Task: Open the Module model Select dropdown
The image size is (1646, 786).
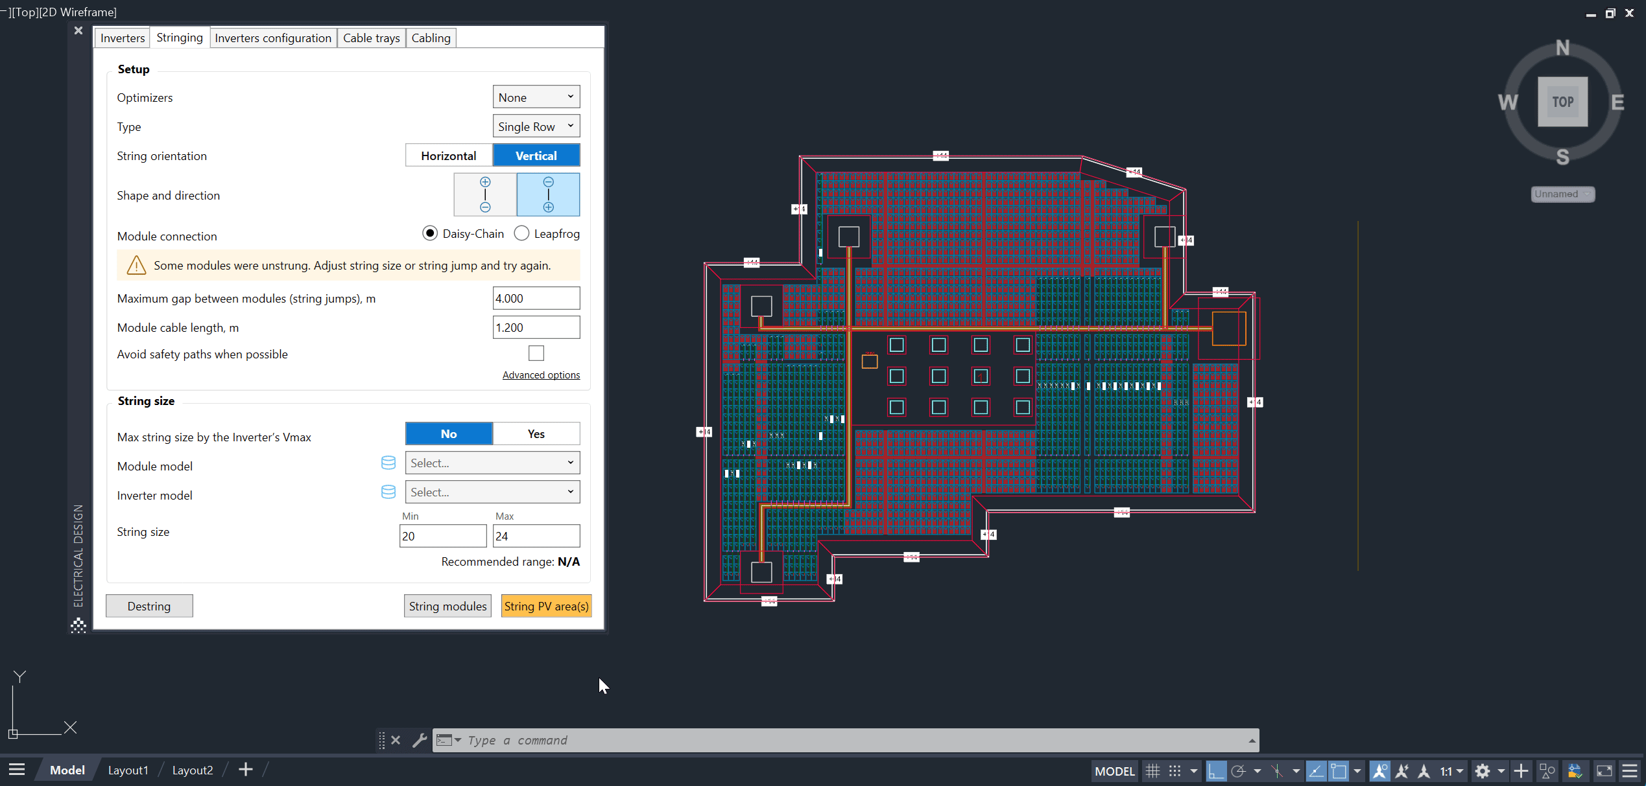Action: 492,463
